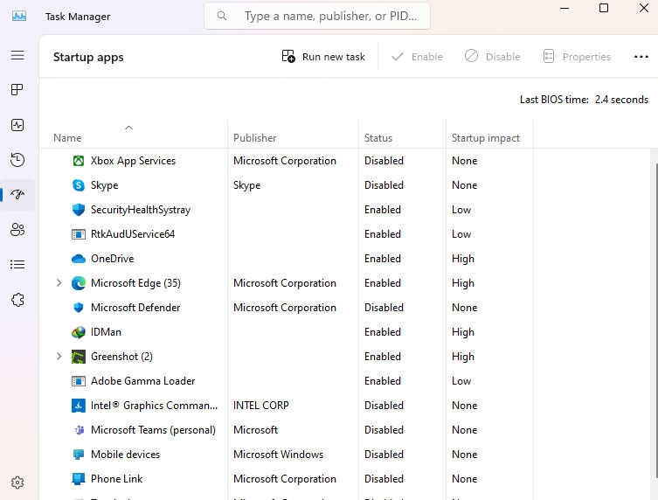
Task: Expand the Microsoft Edge (35) group
Action: tap(59, 283)
